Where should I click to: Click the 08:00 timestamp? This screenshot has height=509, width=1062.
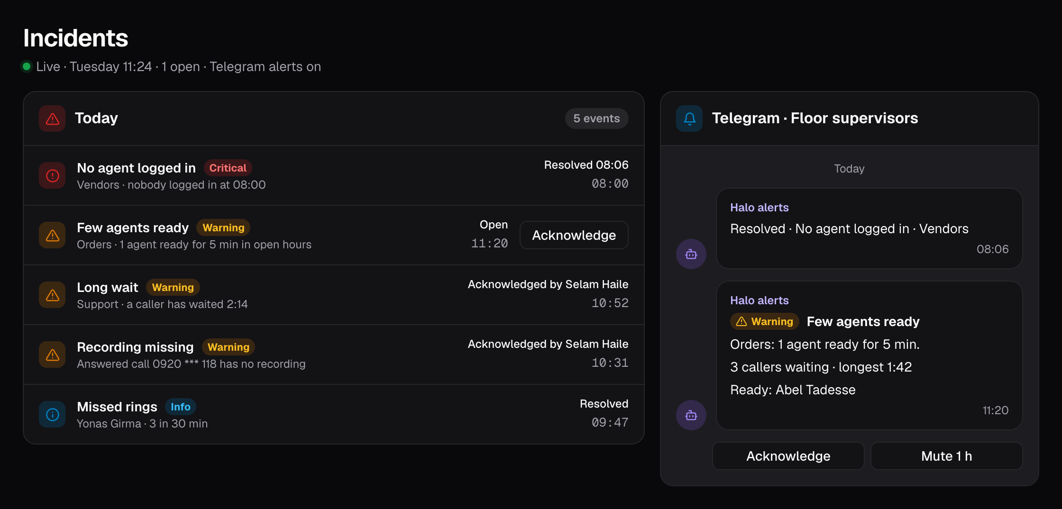[x=610, y=183]
